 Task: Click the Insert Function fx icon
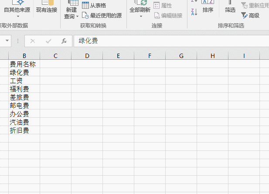click(x=64, y=41)
